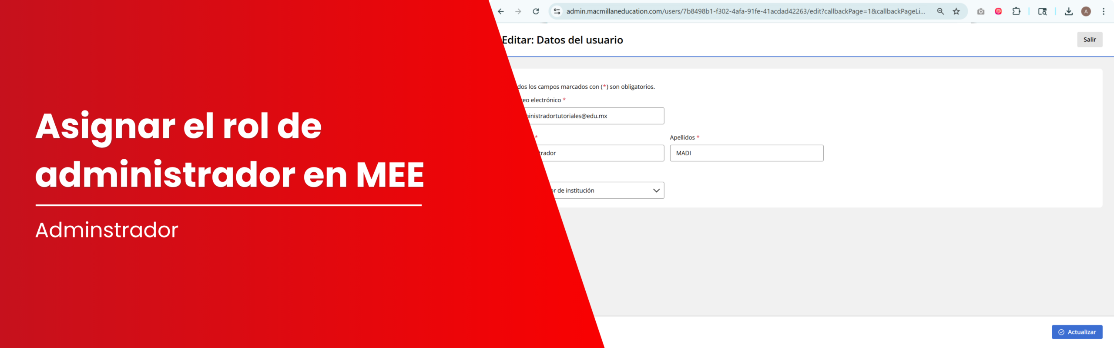Open the Chrome three-dot menu
This screenshot has width=1114, height=348.
point(1103,12)
